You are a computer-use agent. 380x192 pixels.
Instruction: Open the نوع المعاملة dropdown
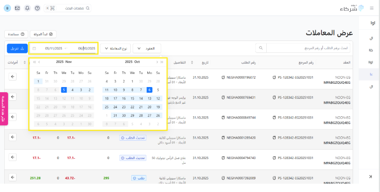[115, 48]
